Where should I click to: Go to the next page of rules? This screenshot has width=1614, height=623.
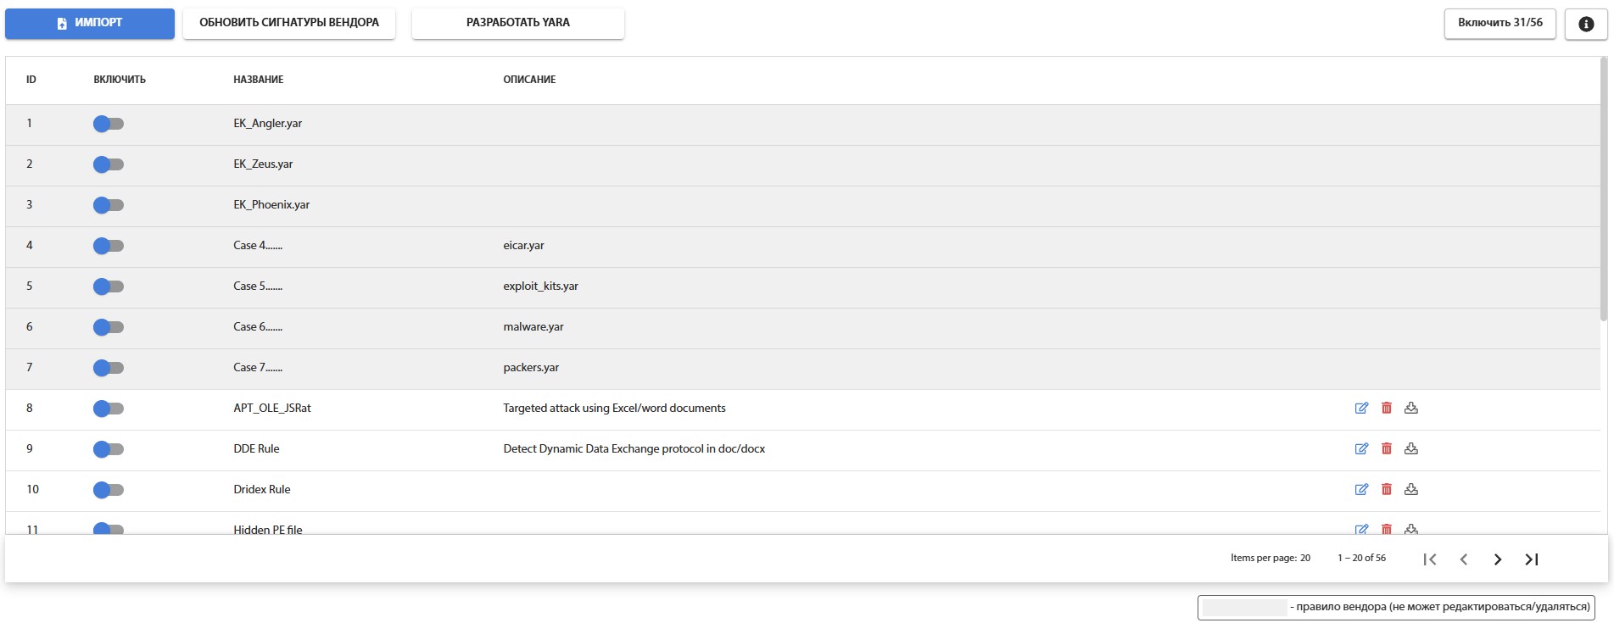1498,559
